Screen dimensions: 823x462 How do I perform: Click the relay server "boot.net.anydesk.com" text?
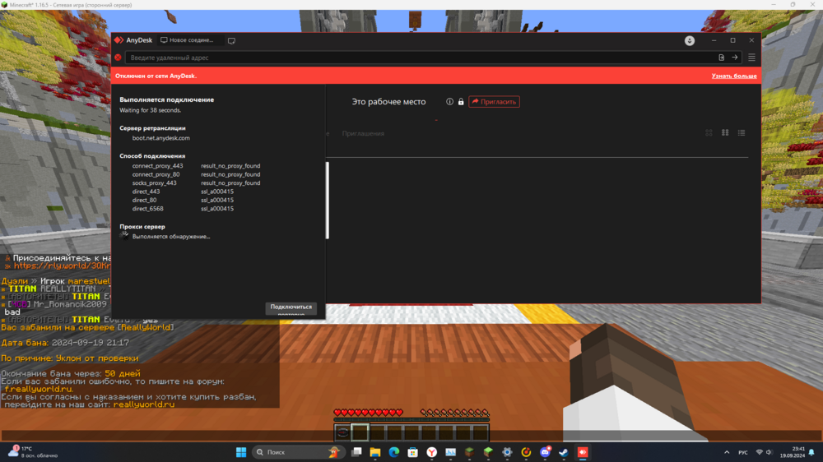coord(161,138)
